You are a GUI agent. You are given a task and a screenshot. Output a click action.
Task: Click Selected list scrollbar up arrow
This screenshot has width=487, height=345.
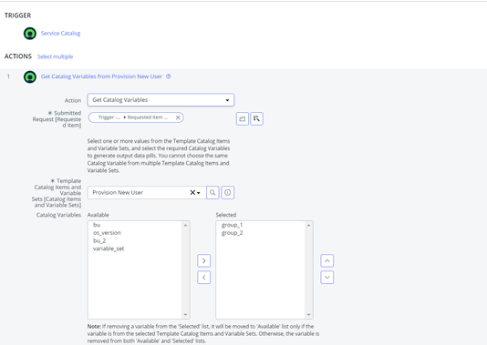(309, 225)
